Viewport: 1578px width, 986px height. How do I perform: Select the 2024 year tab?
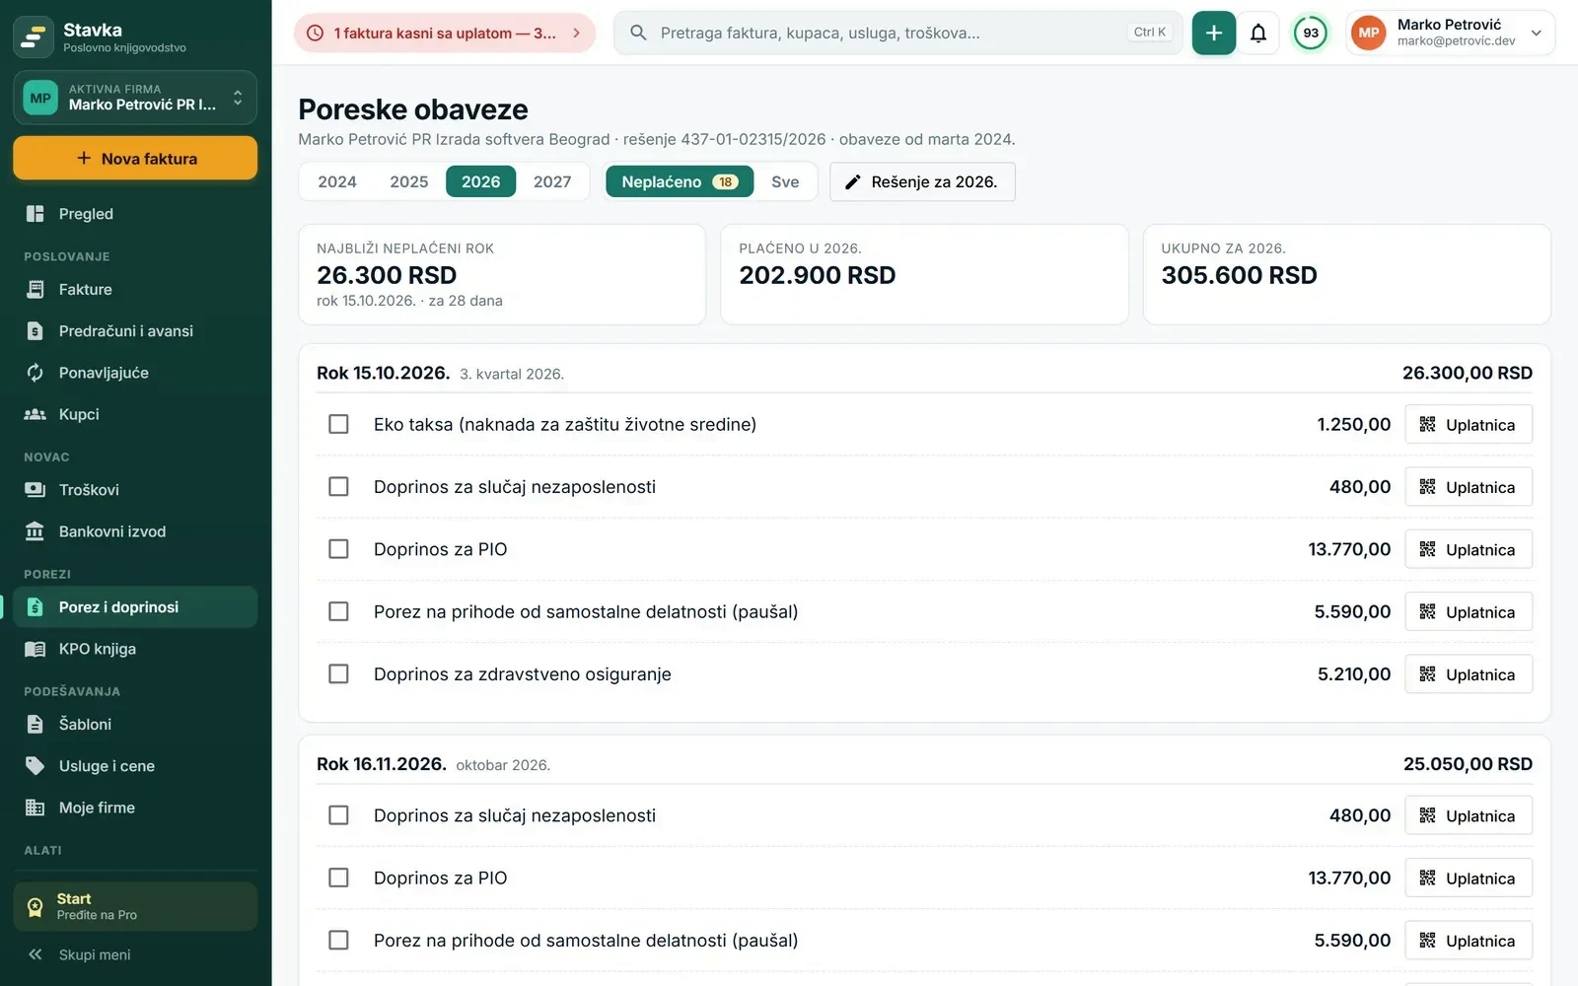pos(337,181)
